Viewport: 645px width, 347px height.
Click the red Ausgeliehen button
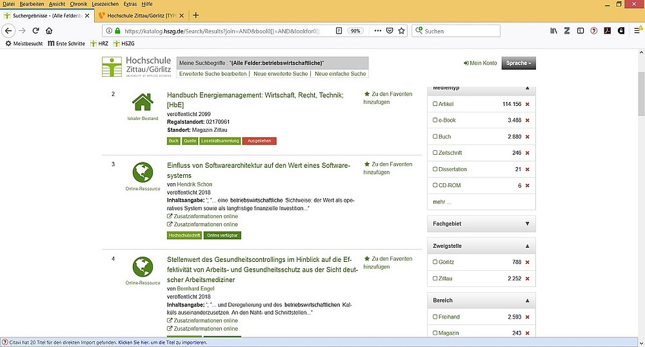pos(259,141)
